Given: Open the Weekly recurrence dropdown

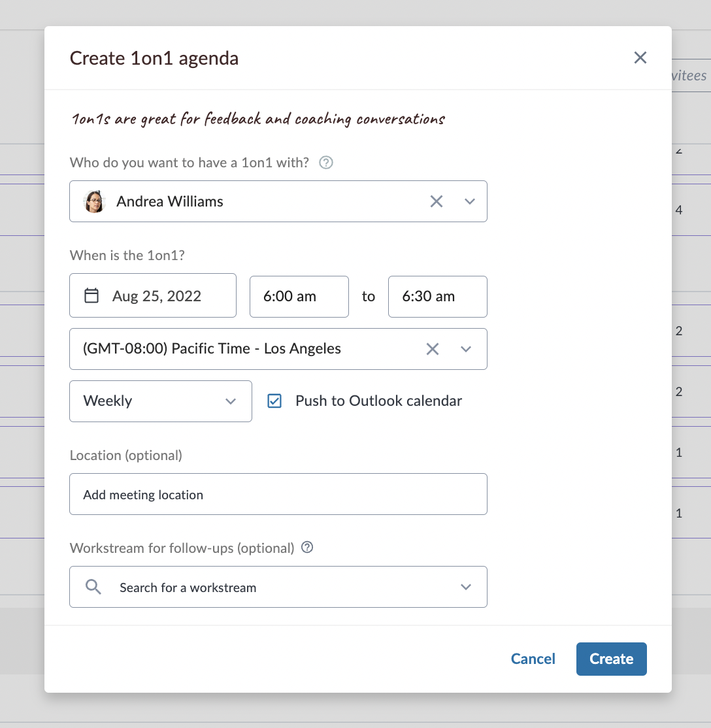Looking at the screenshot, I should point(161,401).
